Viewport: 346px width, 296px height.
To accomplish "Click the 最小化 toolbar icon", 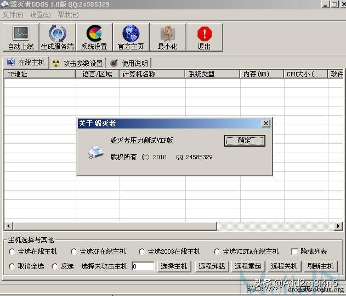I will 168,37.
